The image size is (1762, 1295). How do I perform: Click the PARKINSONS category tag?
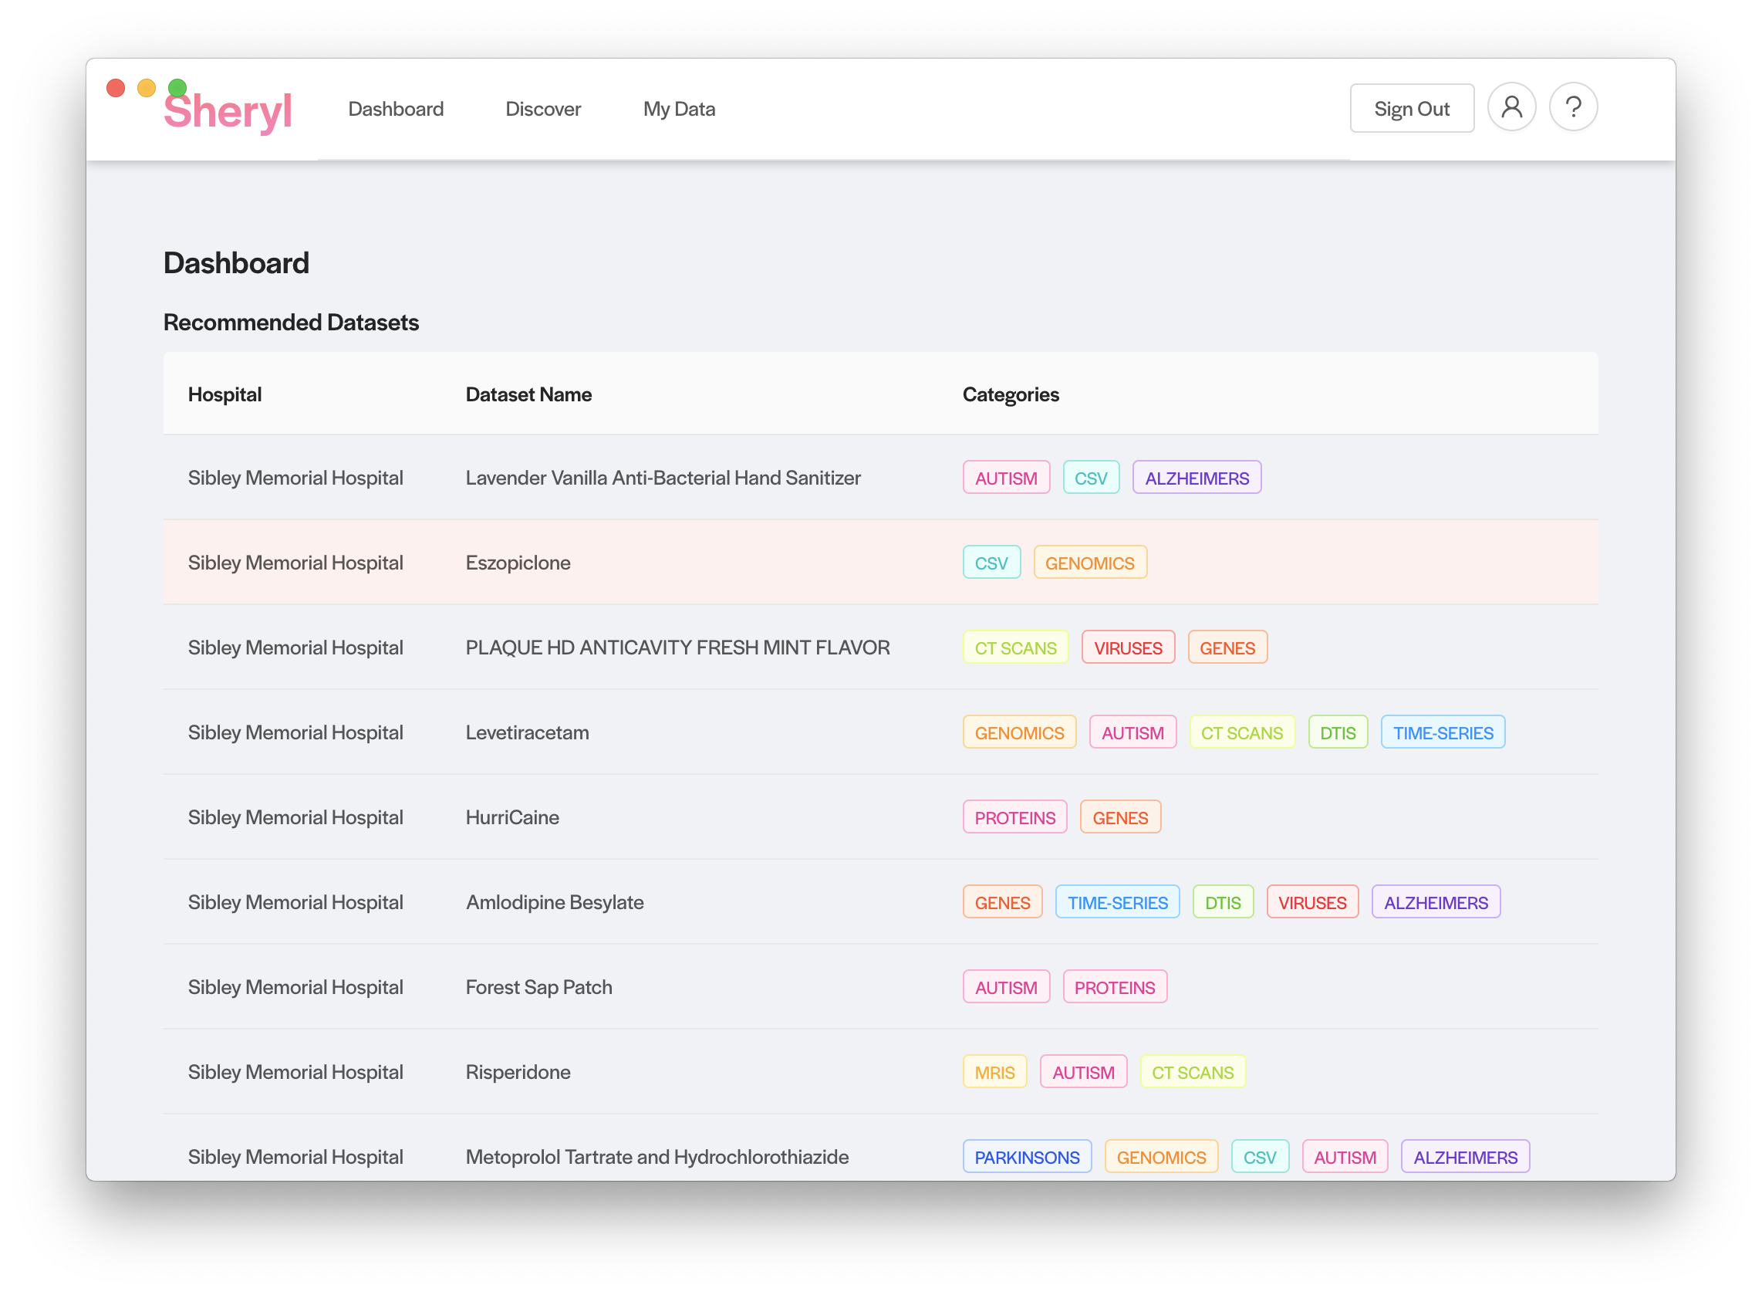(x=1026, y=1157)
